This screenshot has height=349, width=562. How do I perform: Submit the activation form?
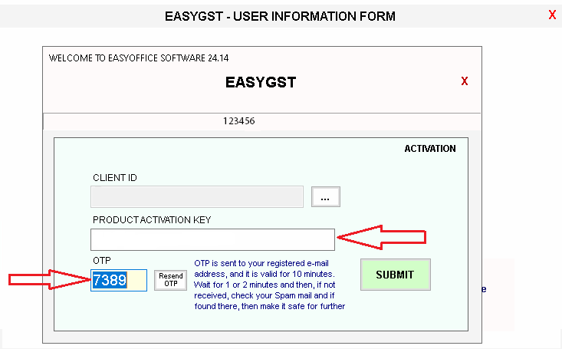pos(395,275)
